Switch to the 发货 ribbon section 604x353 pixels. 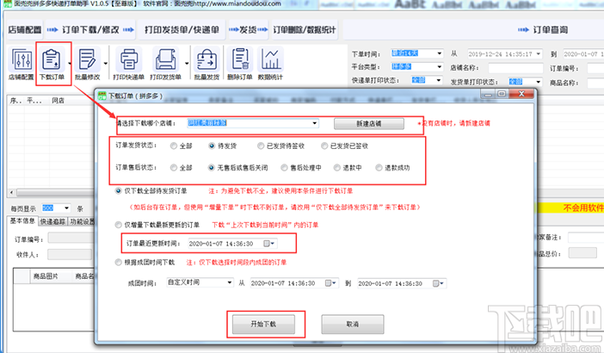pyautogui.click(x=248, y=29)
